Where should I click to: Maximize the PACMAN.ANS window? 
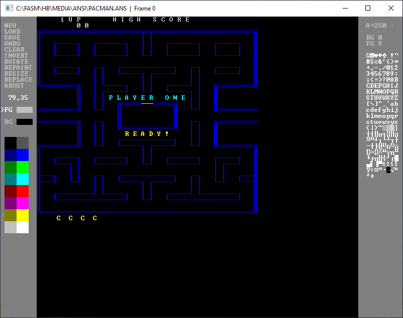tap(368, 8)
